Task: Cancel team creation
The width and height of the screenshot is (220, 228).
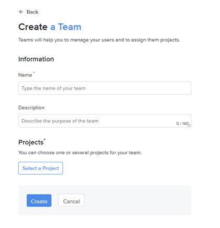Action: (x=71, y=200)
